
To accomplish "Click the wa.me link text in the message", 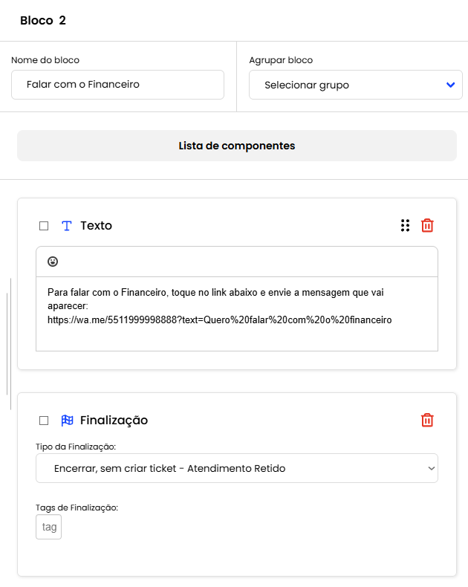I will click(x=219, y=320).
